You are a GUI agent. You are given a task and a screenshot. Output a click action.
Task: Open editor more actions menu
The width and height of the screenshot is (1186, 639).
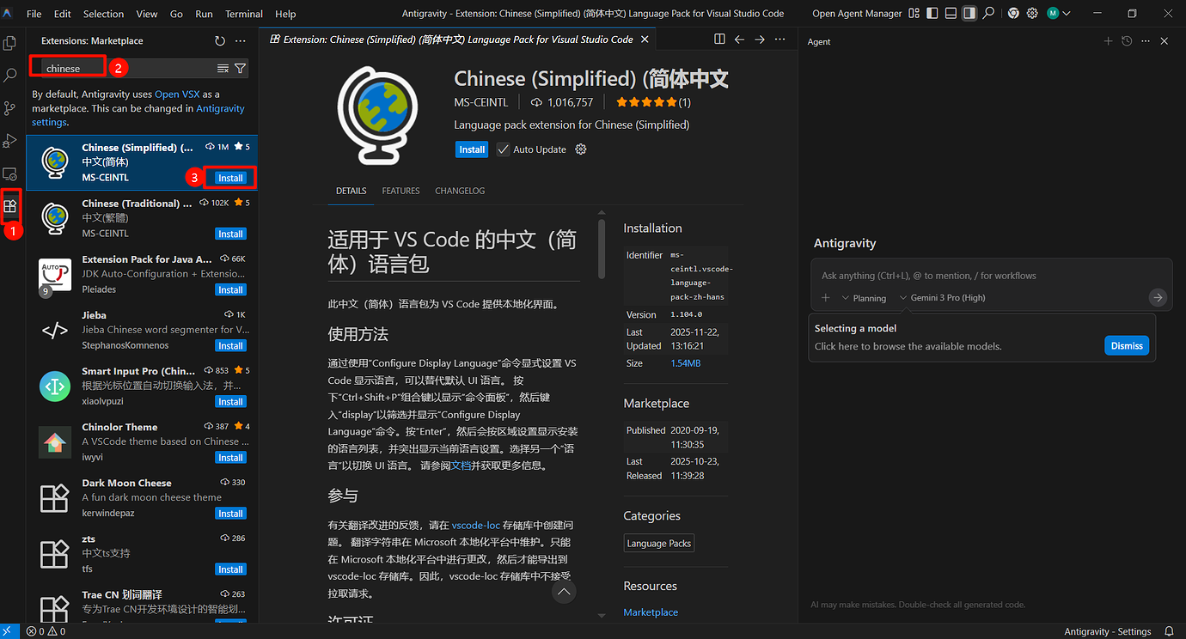(779, 40)
